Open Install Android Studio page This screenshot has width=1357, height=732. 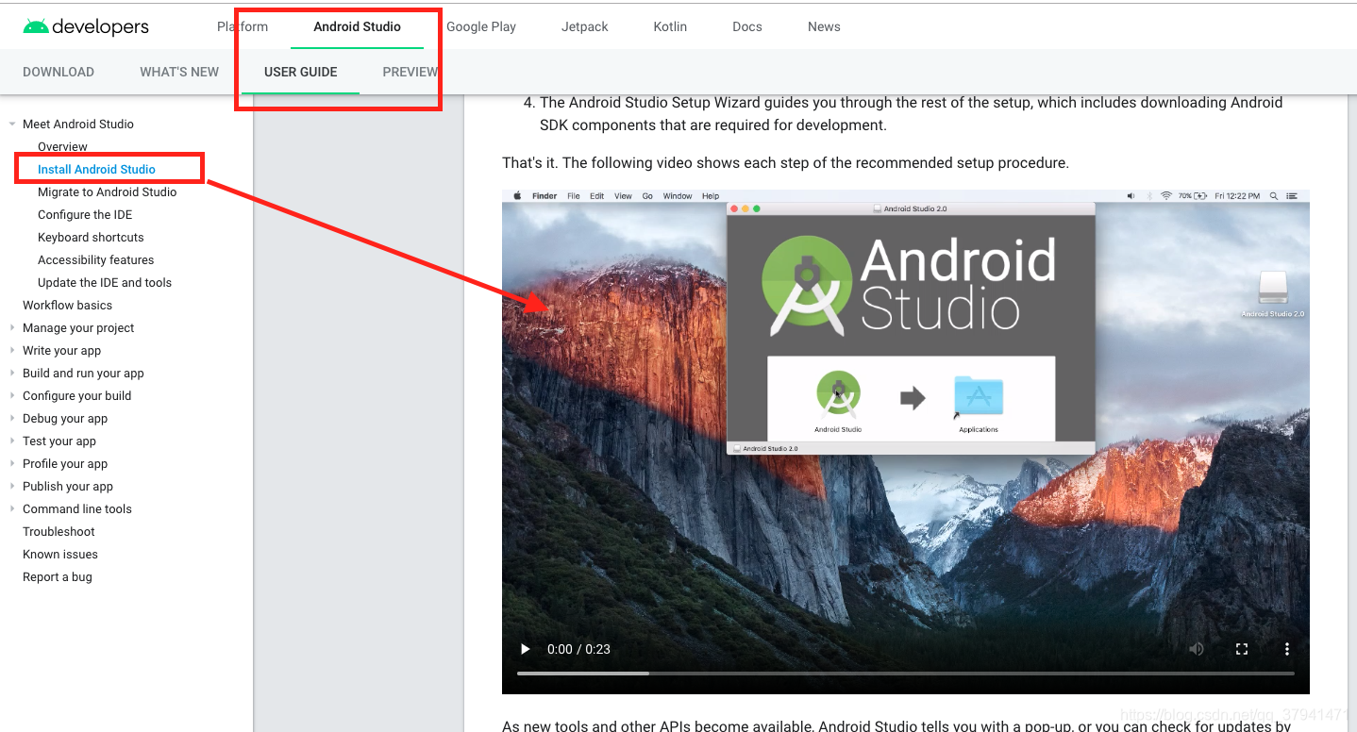[x=96, y=170]
